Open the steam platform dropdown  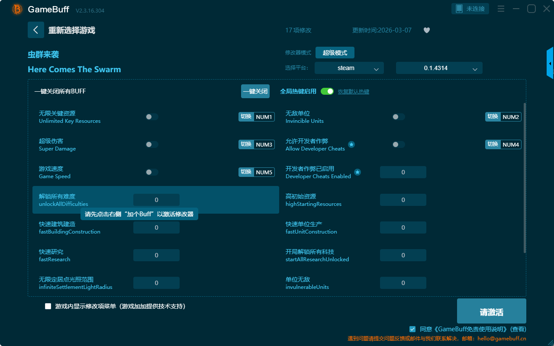tap(349, 68)
